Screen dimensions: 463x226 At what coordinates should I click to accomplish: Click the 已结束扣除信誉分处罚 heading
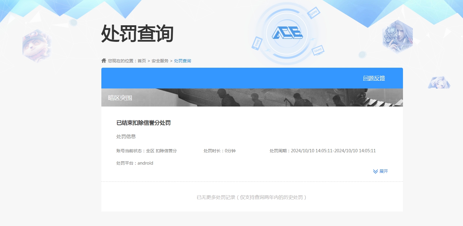tap(143, 123)
